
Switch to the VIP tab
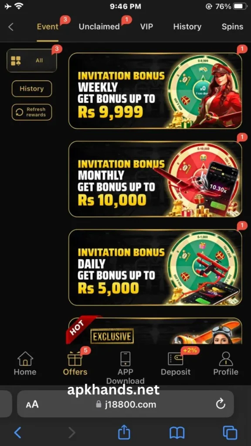coord(146,27)
